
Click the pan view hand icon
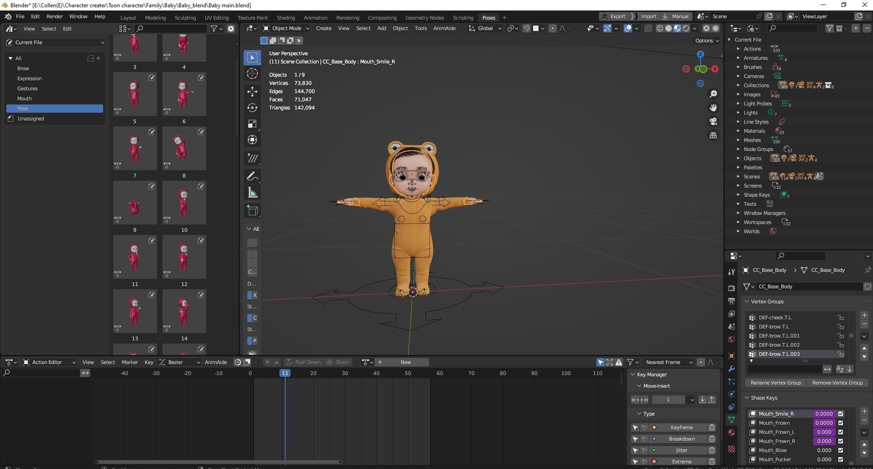(713, 108)
